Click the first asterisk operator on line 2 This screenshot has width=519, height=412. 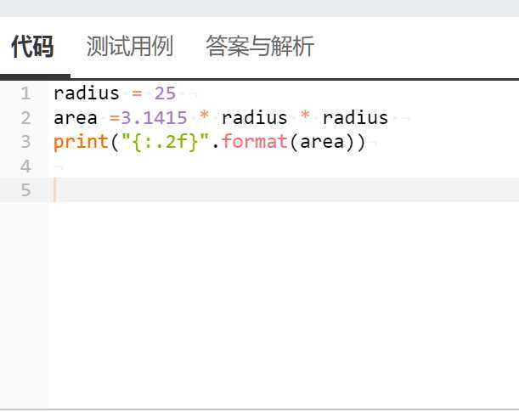tap(205, 116)
